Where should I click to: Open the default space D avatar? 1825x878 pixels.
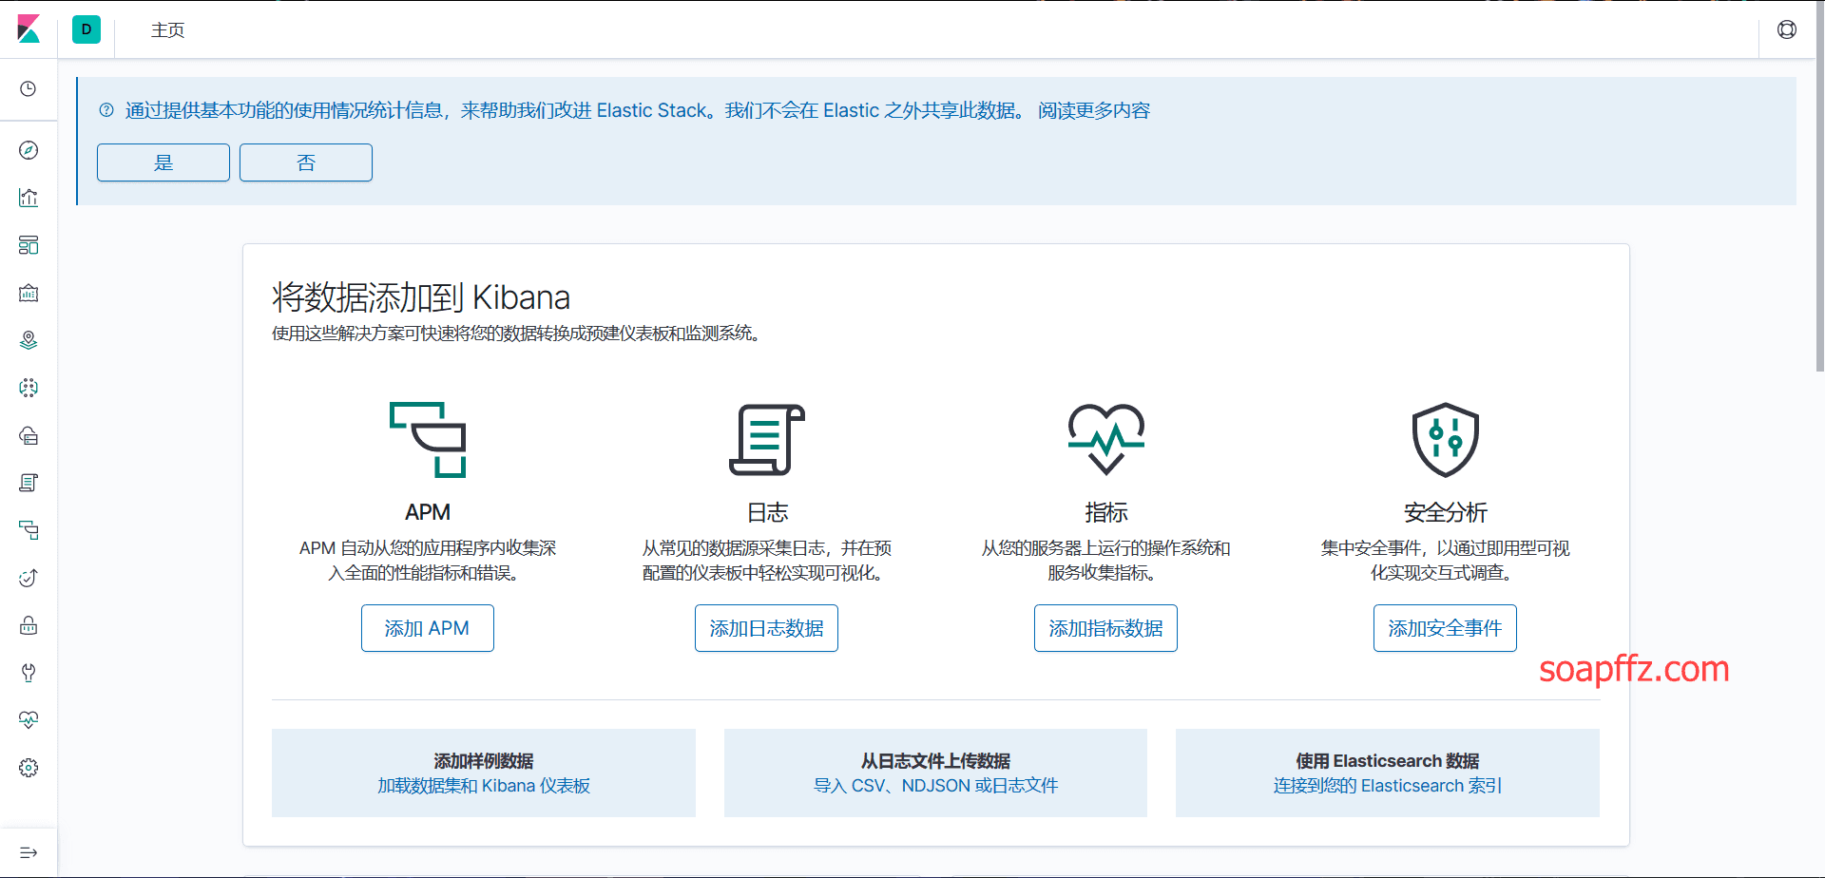tap(86, 29)
